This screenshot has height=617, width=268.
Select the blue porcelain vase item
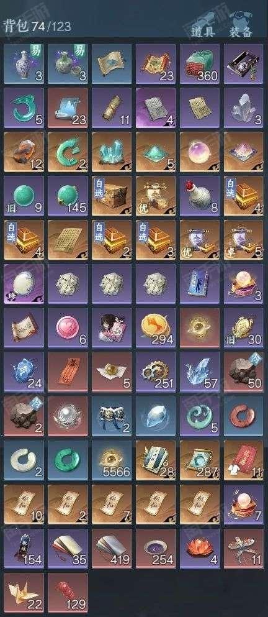(x=24, y=64)
